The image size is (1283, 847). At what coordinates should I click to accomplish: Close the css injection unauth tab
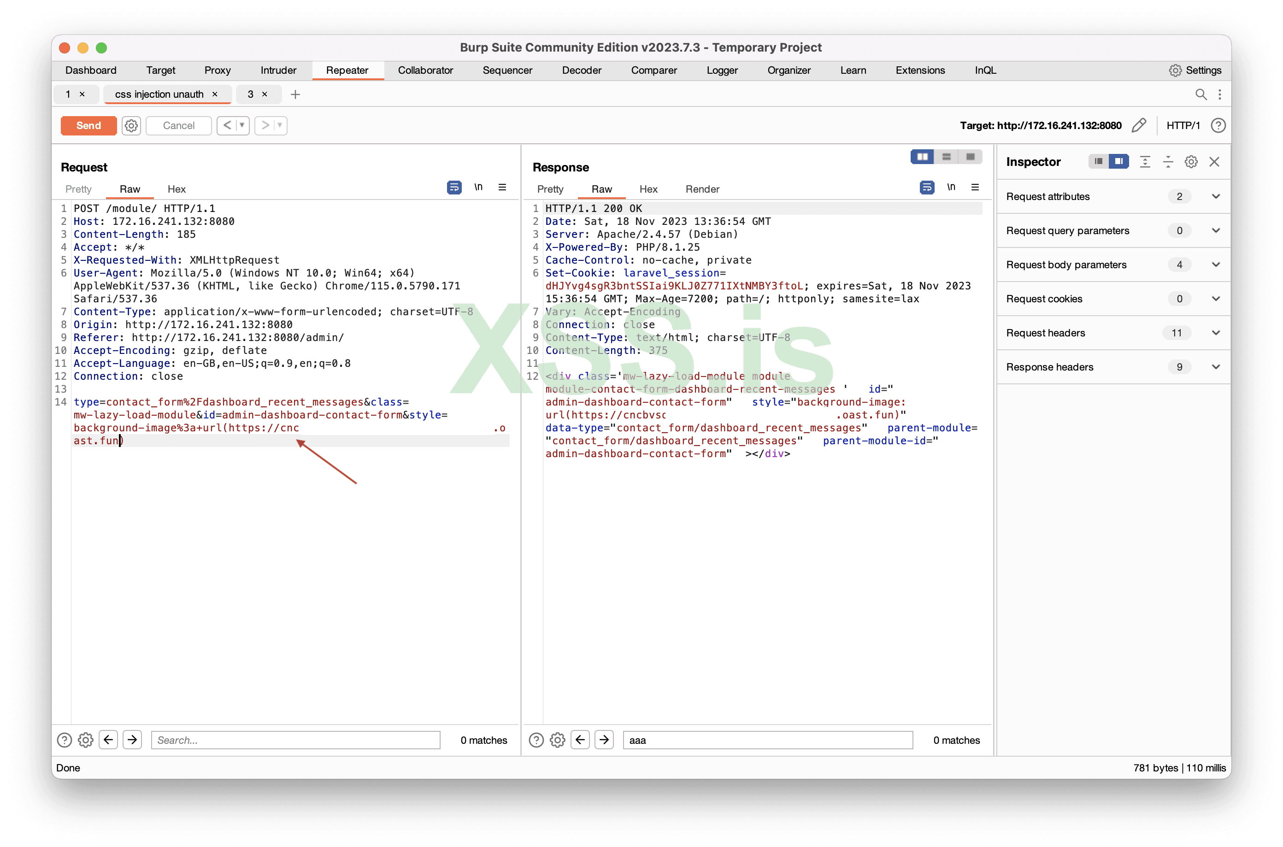215,94
